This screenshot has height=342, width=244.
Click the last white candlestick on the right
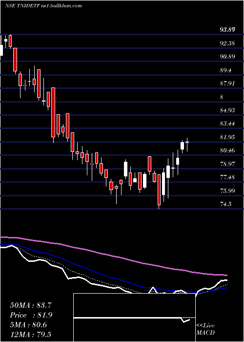[x=187, y=142]
